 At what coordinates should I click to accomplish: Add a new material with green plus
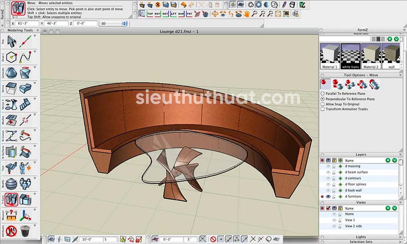coord(390,39)
